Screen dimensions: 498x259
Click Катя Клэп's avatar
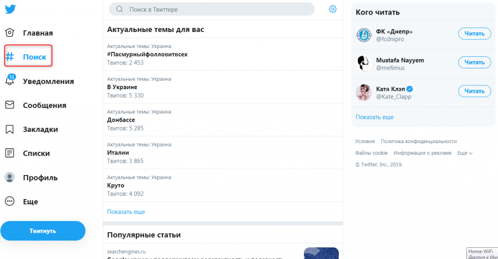point(364,93)
